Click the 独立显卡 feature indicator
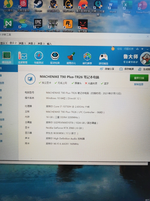Viewport: 150px width, 201px height. tap(45, 83)
